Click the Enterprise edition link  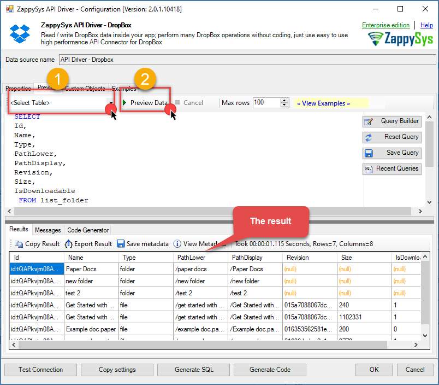click(x=385, y=25)
